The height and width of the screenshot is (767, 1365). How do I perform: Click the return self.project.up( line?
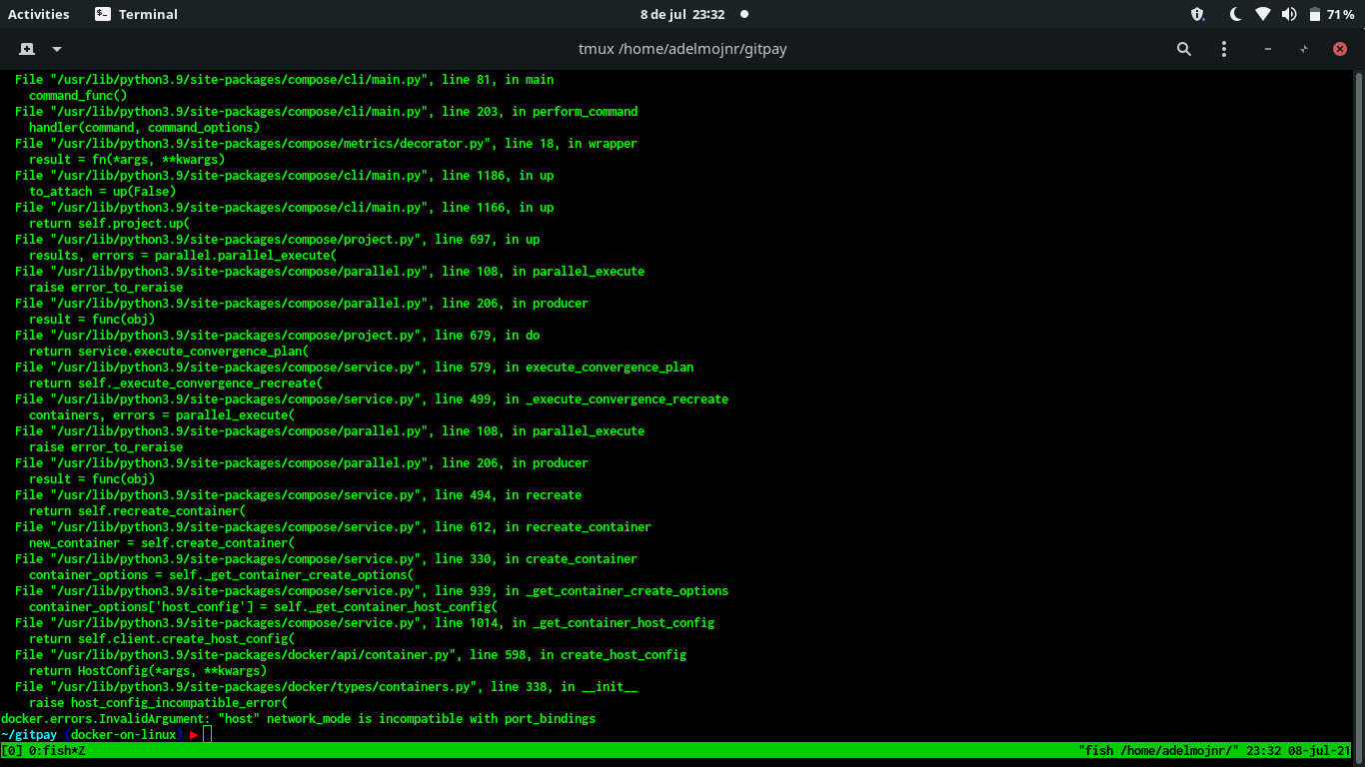click(109, 223)
